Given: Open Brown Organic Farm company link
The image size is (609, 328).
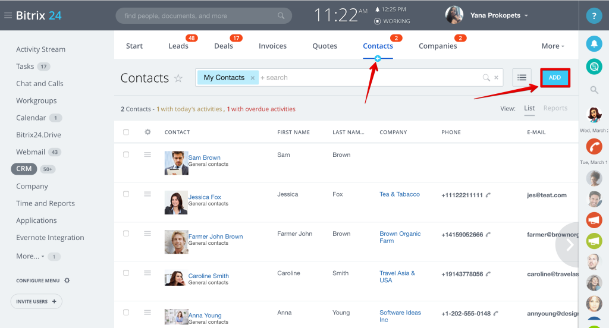Looking at the screenshot, I should [x=400, y=237].
